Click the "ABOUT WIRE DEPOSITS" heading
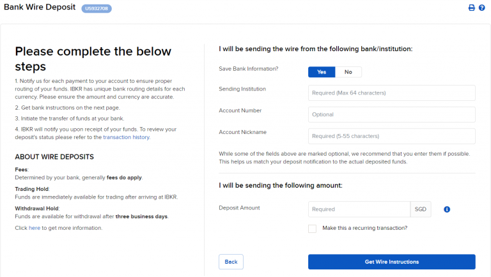The image size is (491, 277). point(54,157)
